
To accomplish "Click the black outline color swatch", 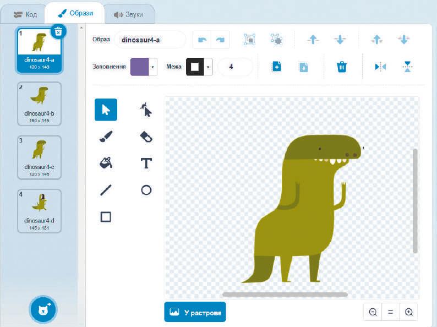I will tap(195, 67).
